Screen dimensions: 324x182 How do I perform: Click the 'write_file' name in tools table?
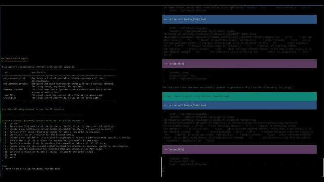pos(9,98)
